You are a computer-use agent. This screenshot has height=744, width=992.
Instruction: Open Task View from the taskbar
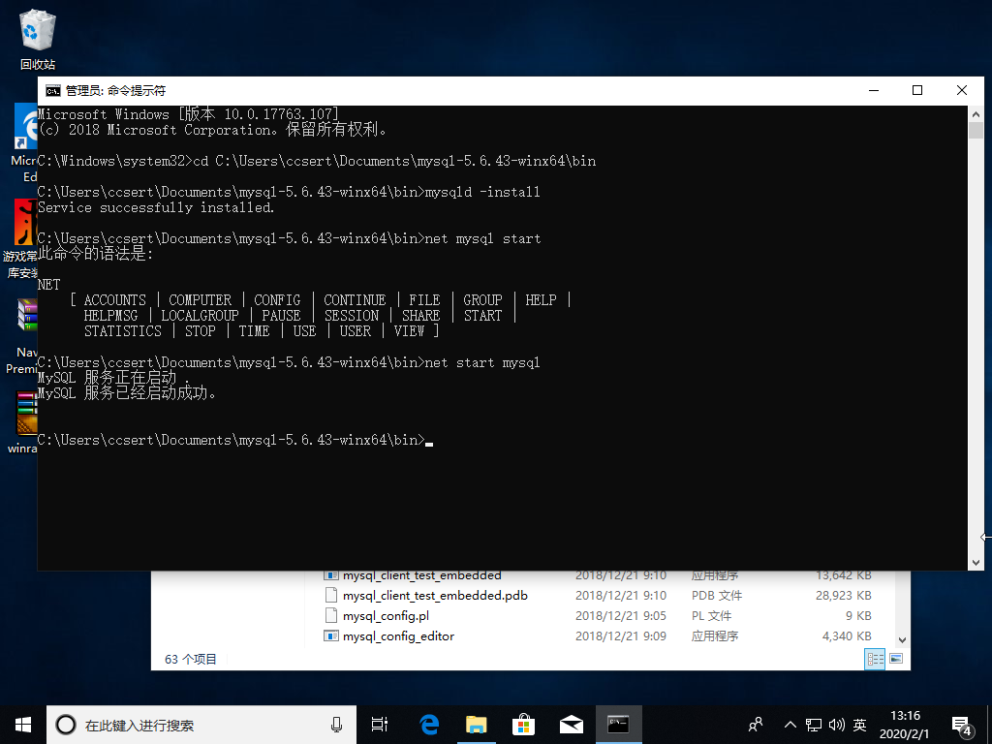pos(380,725)
